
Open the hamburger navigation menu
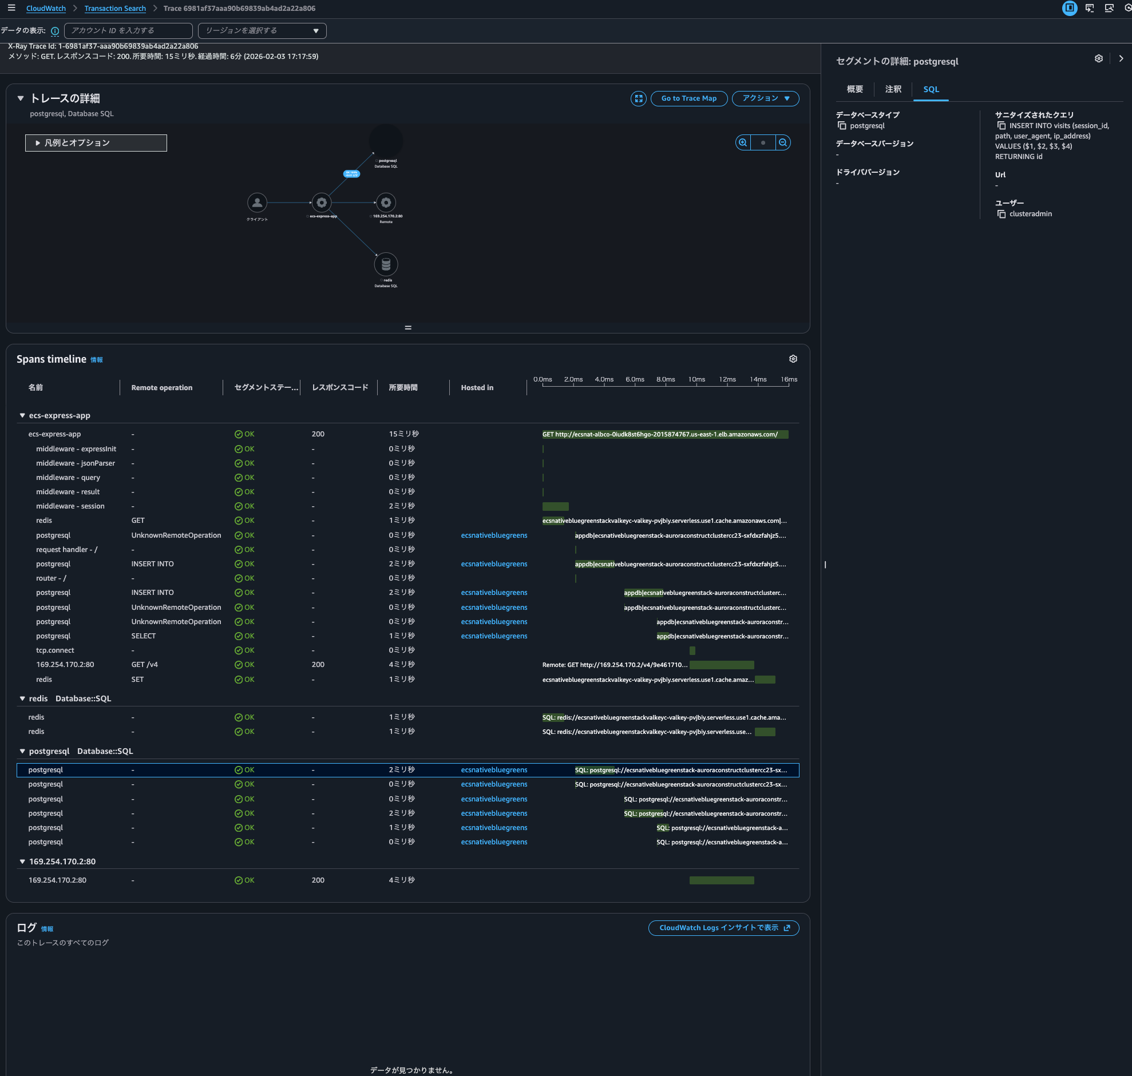[x=11, y=8]
